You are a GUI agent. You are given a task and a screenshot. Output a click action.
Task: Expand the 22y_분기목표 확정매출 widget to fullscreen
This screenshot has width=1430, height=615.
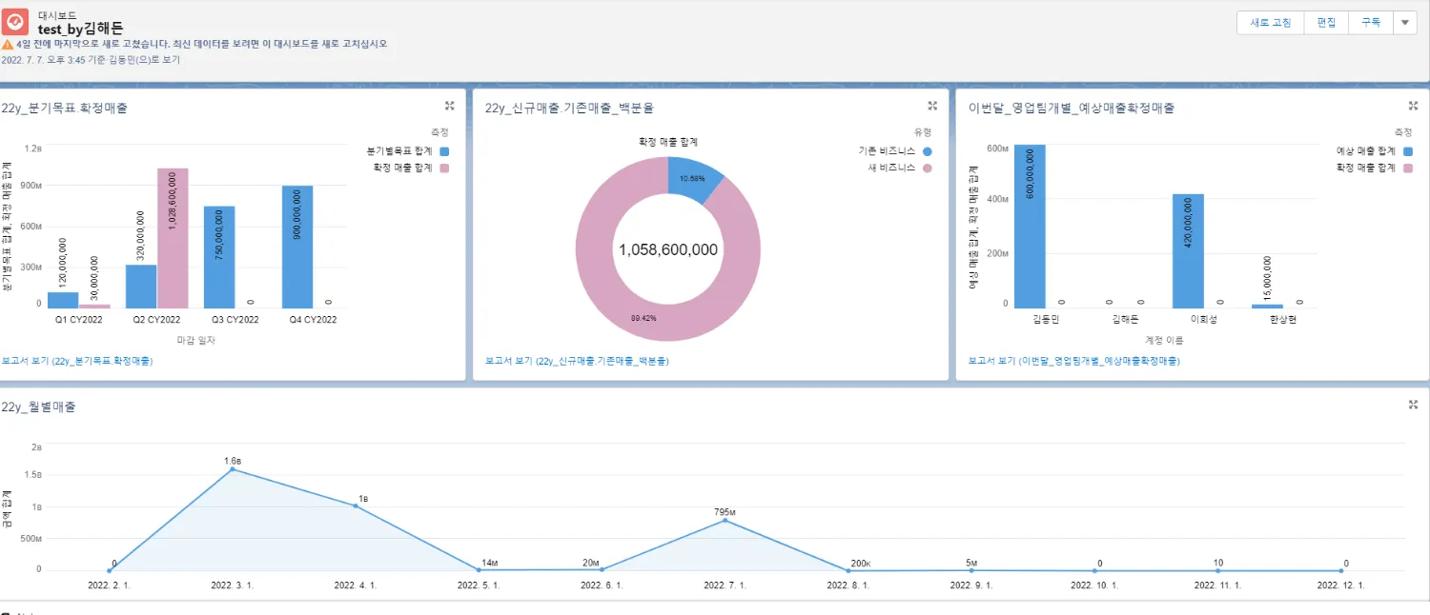[x=448, y=106]
